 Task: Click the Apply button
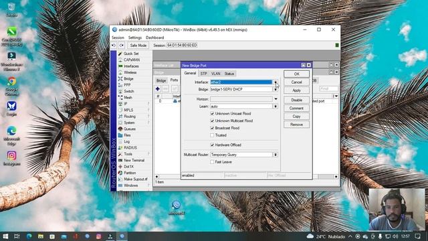296,90
